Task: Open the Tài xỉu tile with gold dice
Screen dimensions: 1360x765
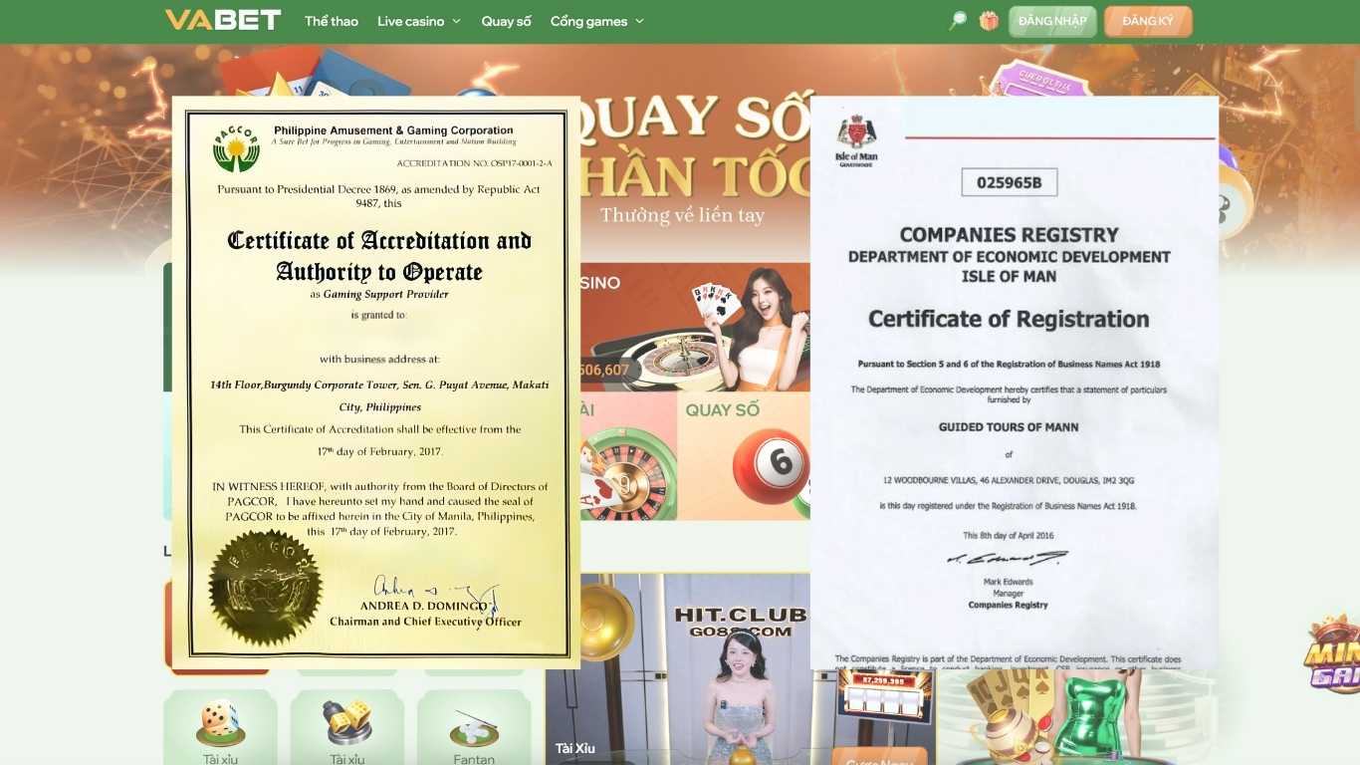Action: point(346,727)
